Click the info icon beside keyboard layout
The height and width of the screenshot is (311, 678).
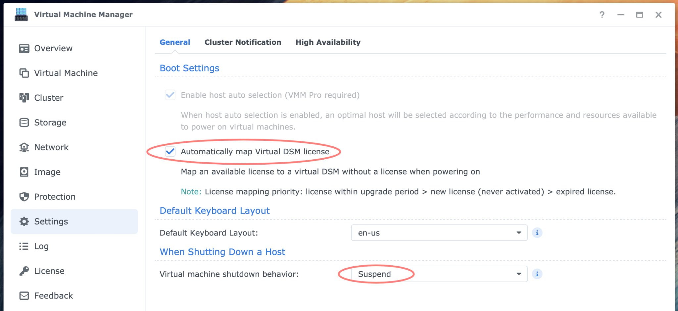click(x=537, y=233)
